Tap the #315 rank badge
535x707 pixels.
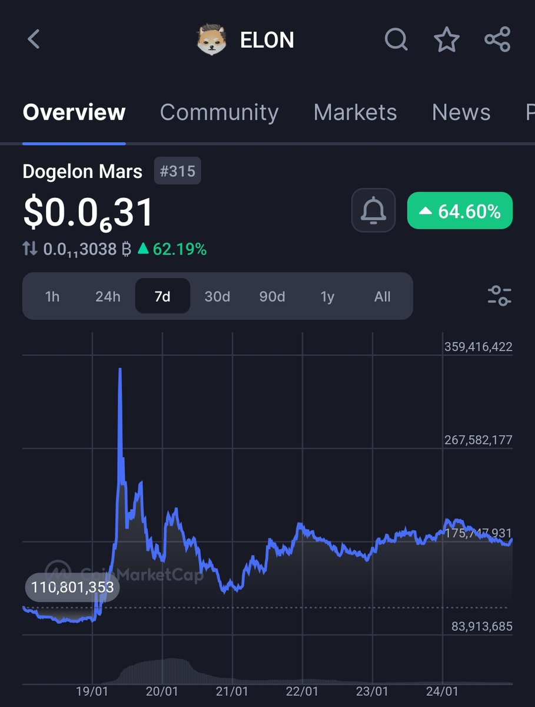177,171
